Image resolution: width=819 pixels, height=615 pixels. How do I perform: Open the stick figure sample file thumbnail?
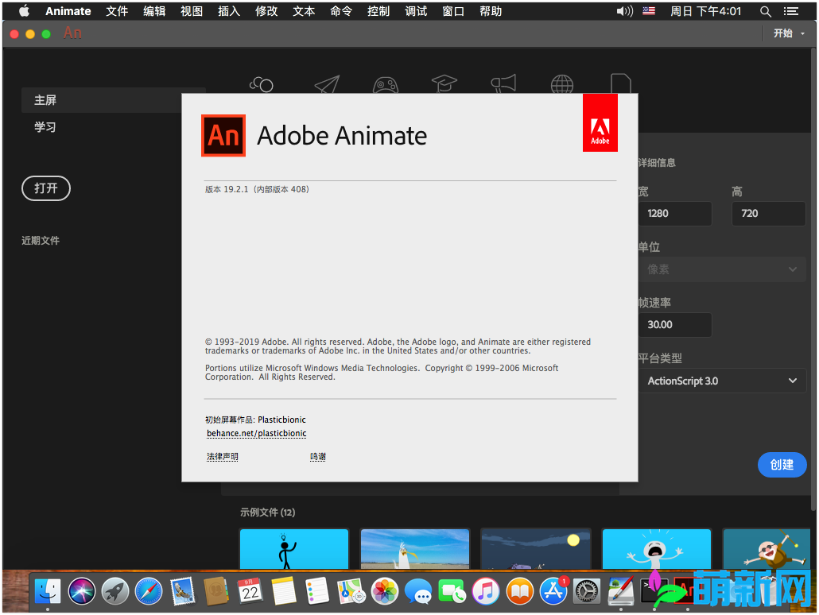294,549
